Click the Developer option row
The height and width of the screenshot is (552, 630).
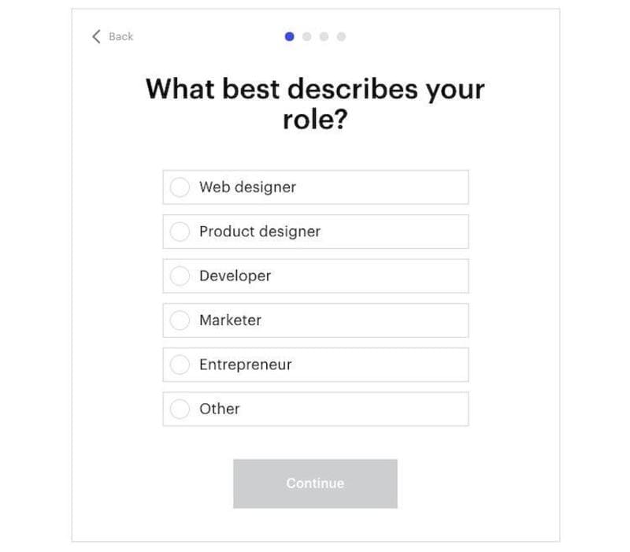click(315, 276)
